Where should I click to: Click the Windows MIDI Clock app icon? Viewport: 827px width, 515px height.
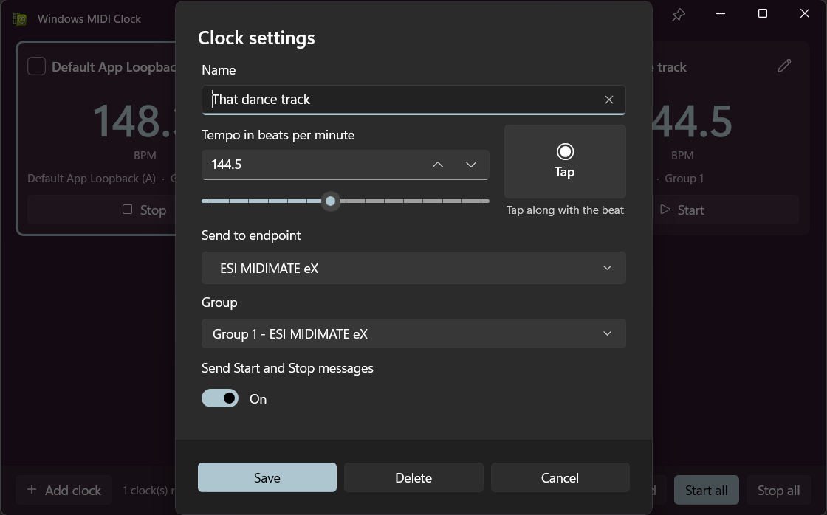coord(19,19)
